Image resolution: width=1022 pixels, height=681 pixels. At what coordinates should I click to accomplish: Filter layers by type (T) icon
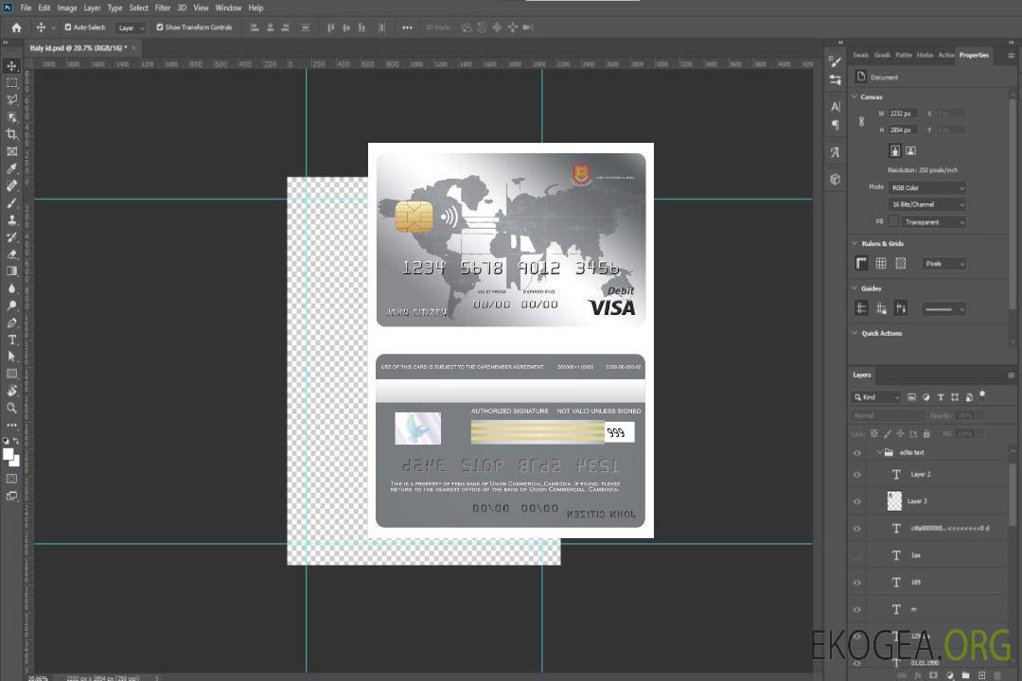click(941, 397)
